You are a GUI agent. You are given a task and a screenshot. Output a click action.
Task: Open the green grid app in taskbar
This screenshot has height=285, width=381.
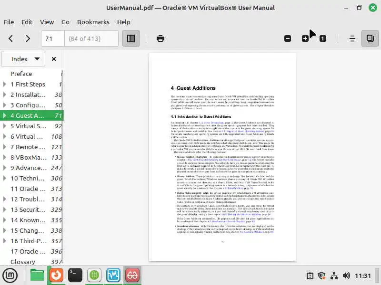(x=94, y=275)
